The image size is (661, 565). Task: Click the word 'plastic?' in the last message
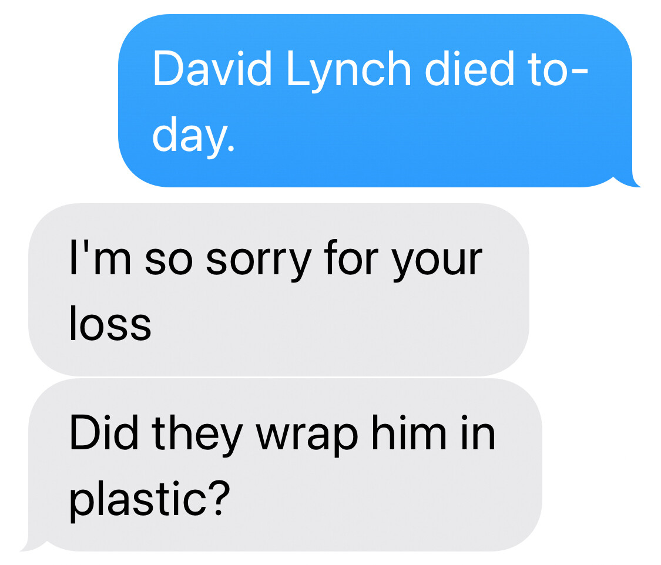[150, 500]
